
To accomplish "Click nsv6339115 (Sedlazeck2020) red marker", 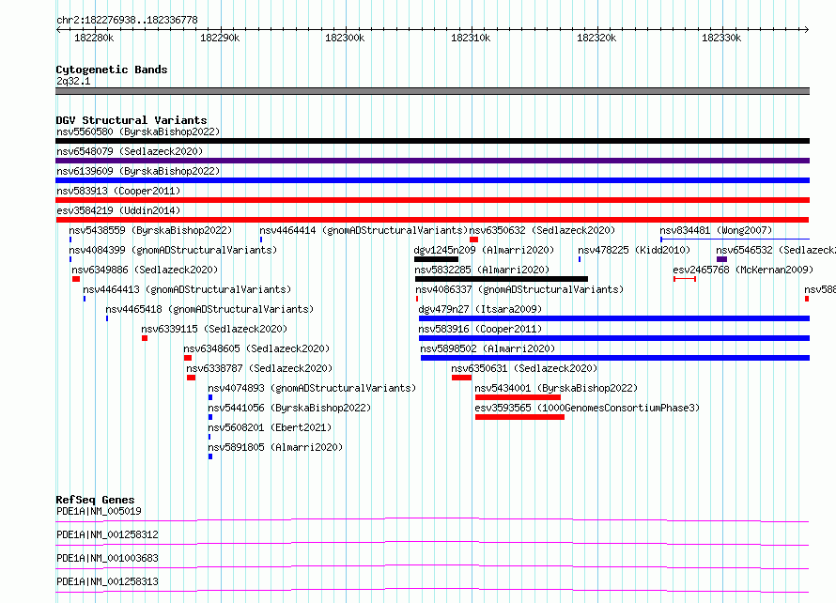I will 145,338.
